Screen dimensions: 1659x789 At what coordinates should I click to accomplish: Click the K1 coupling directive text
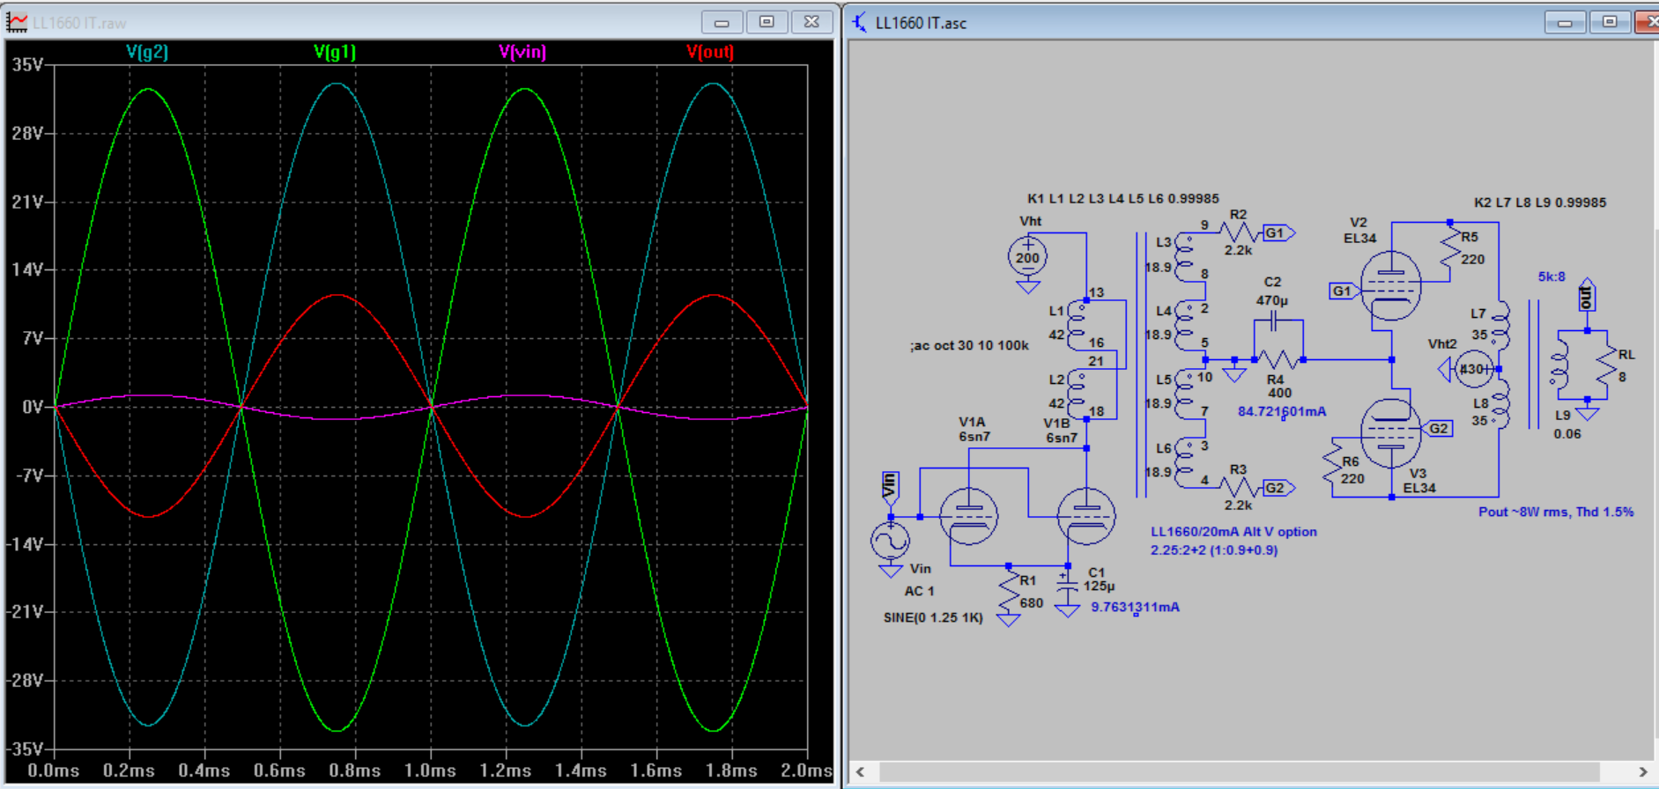pos(1123,199)
